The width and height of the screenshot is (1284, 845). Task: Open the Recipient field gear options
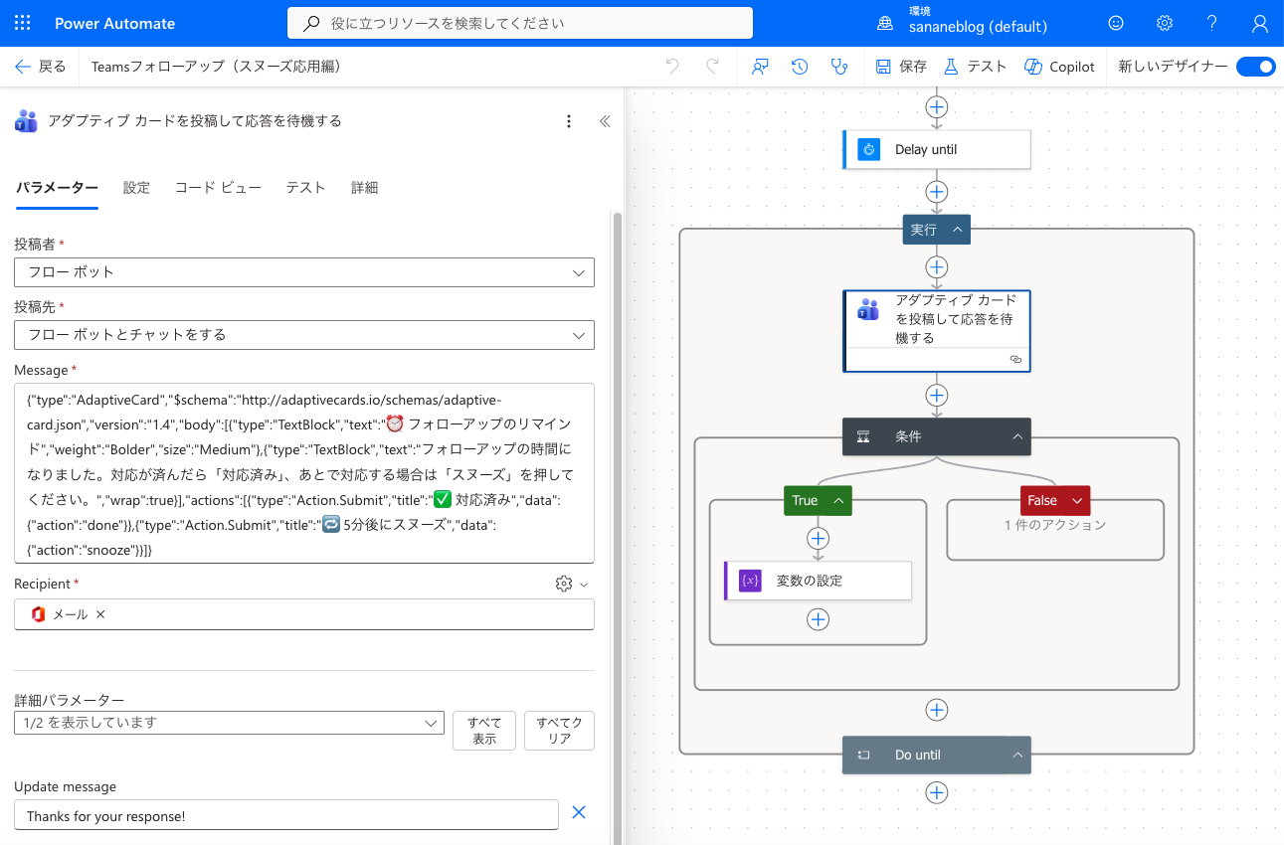pos(571,584)
